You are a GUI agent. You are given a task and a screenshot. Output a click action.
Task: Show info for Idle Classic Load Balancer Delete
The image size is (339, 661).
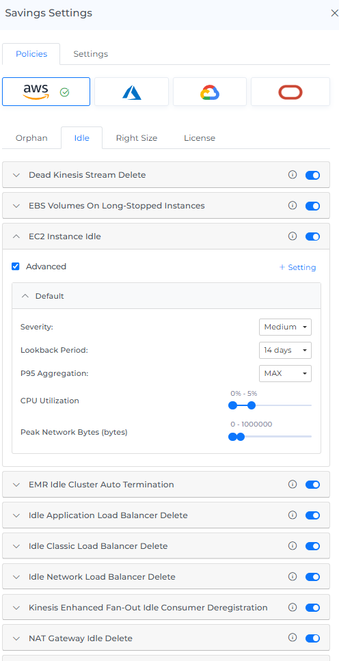tap(293, 545)
